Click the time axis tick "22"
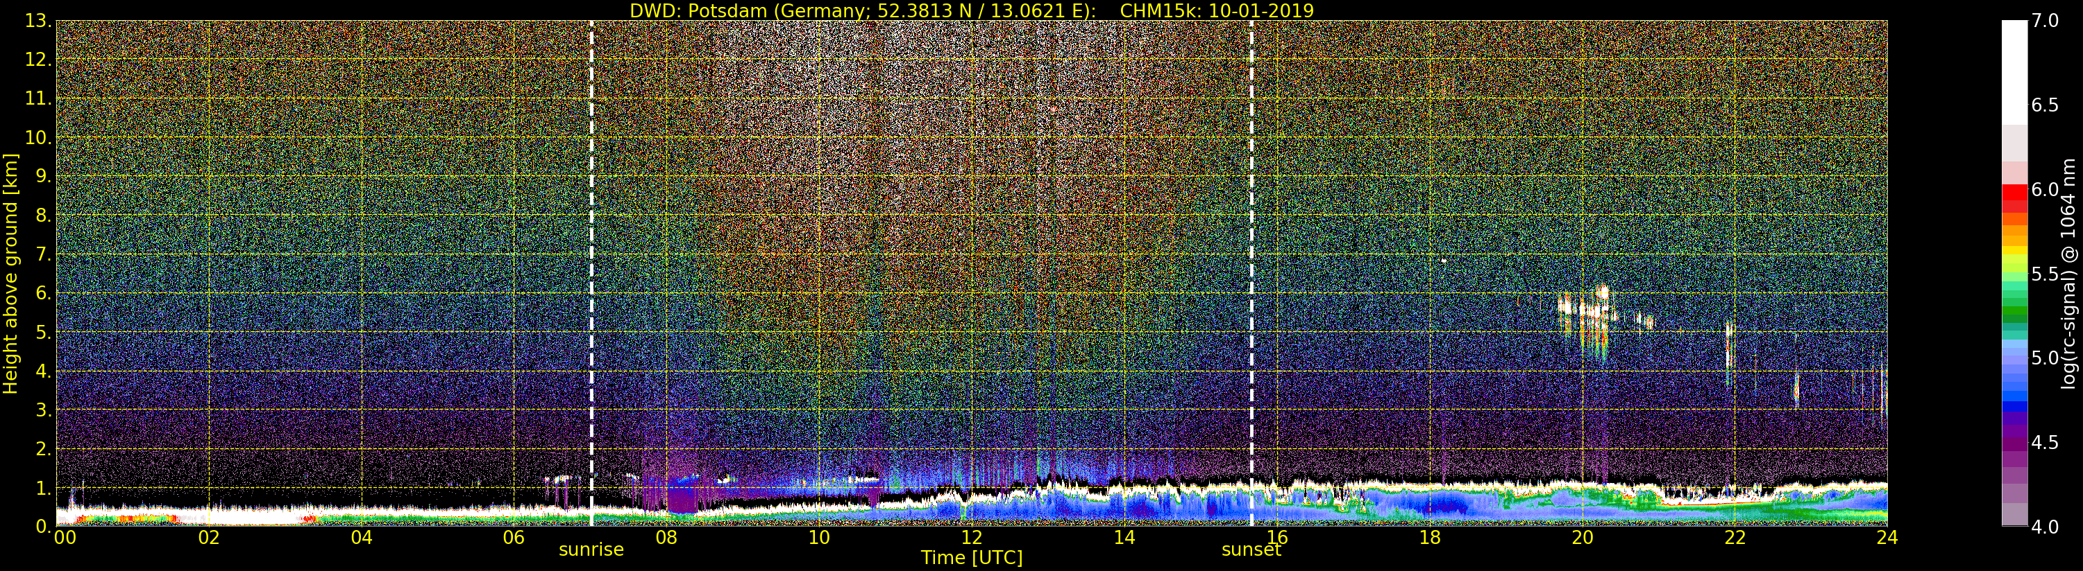Viewport: 2083px width, 571px height. pos(1735,537)
